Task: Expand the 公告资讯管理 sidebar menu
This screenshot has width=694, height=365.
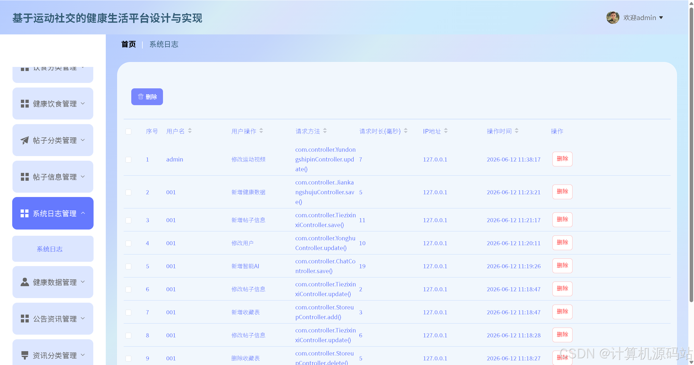Action: [53, 319]
